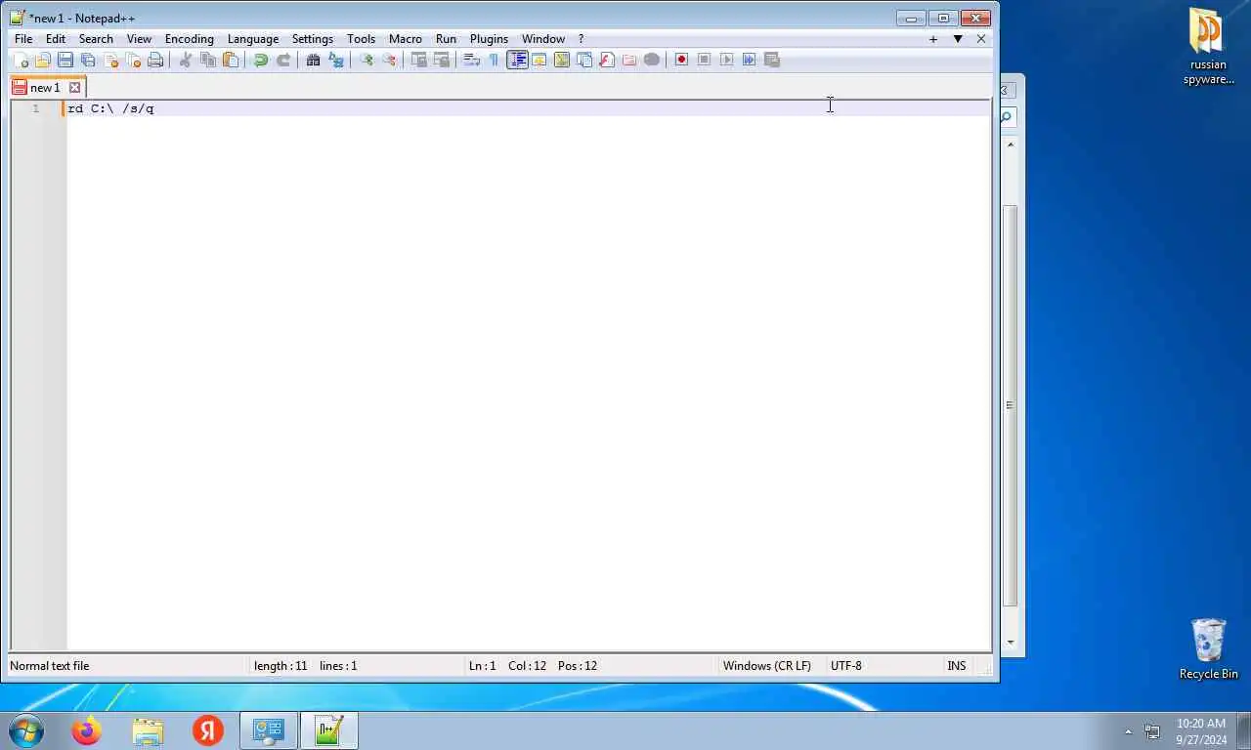Open the Plugins menu
The width and height of the screenshot is (1251, 750).
[x=489, y=39]
